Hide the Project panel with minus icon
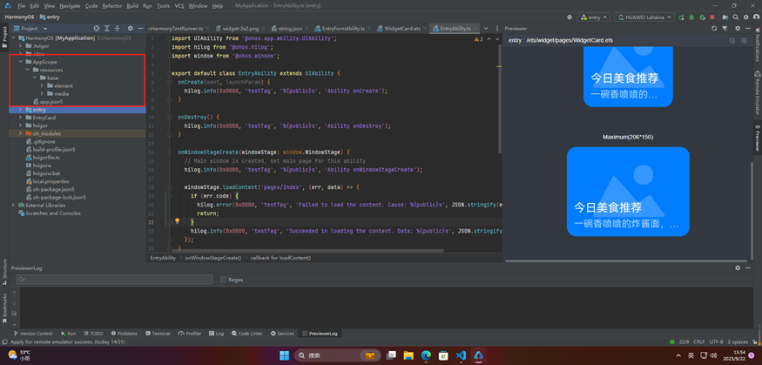 [140, 28]
